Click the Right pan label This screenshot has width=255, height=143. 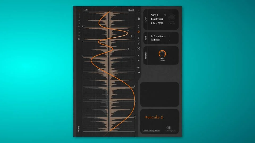pos(131,10)
